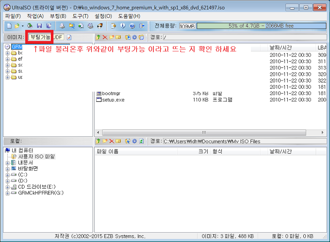Click the red X delete icon in local toolbar

point(112,141)
